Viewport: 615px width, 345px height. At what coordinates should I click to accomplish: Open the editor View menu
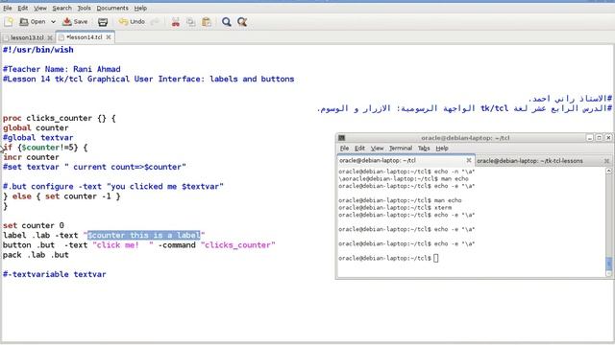coord(40,8)
